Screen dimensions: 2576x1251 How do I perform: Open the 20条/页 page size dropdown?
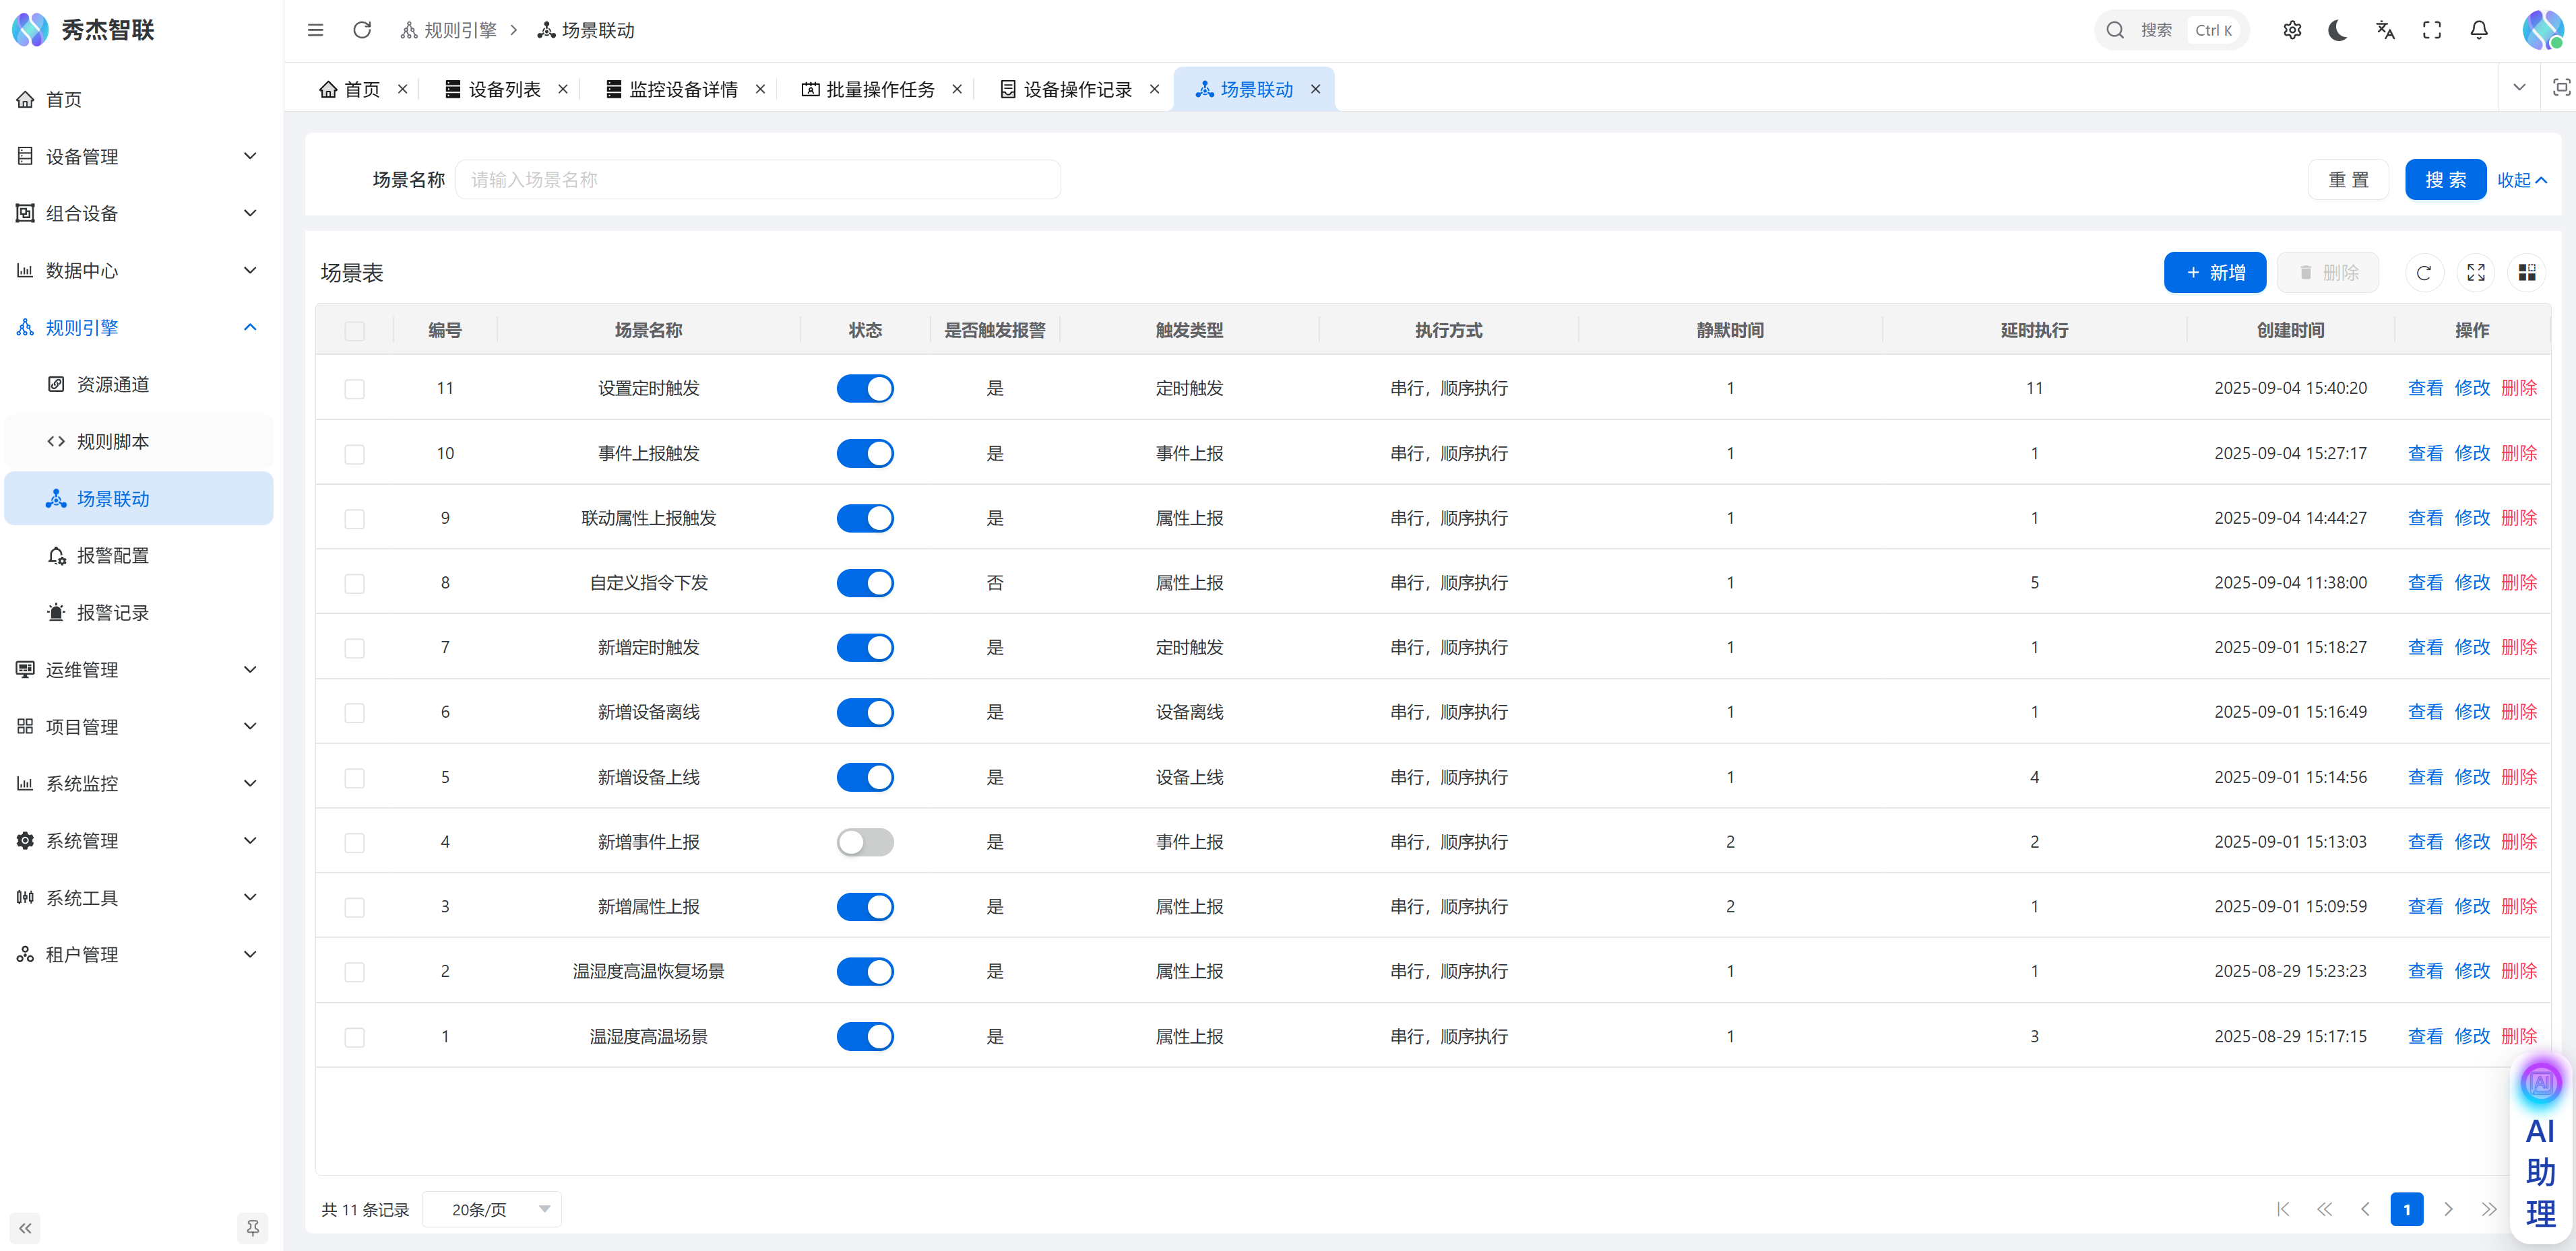click(x=492, y=1209)
